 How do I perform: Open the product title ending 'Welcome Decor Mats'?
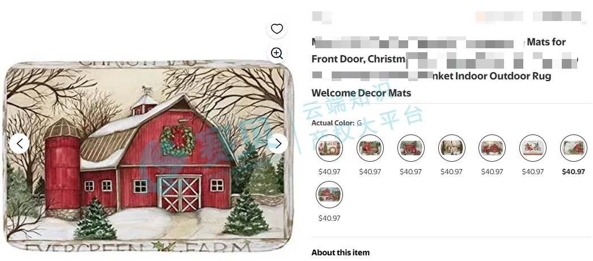coord(361,93)
